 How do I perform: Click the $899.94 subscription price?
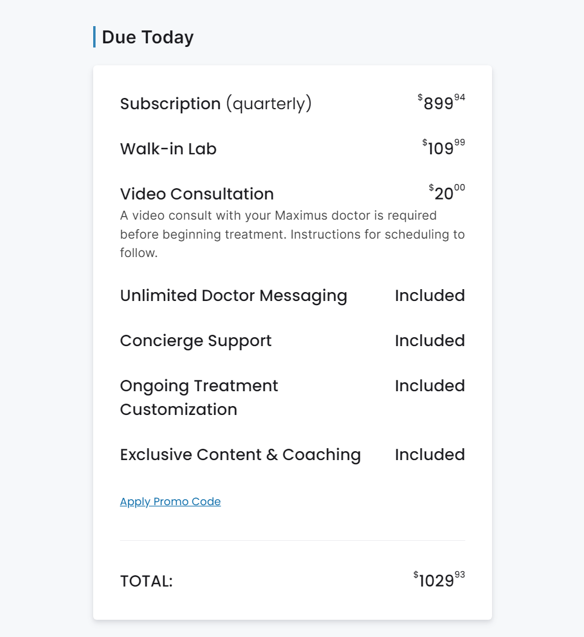441,102
